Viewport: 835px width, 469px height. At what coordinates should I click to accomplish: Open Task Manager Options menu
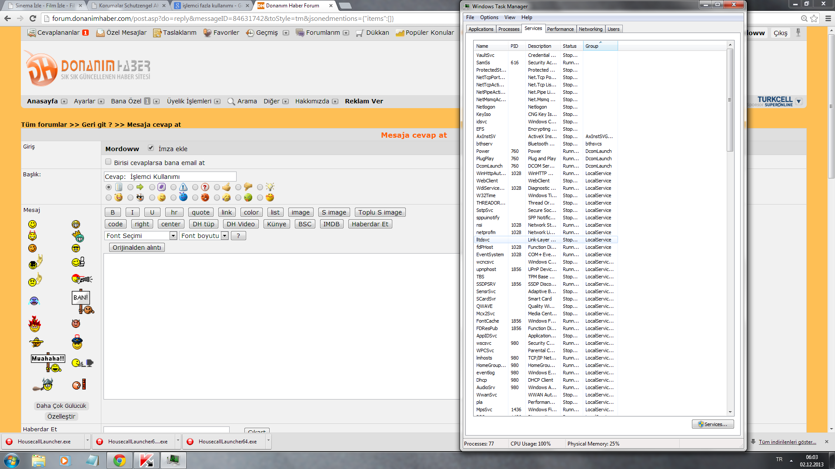coord(489,17)
